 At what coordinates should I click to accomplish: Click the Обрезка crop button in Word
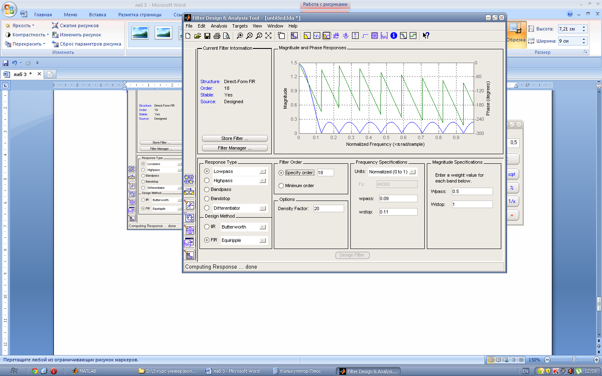516,34
